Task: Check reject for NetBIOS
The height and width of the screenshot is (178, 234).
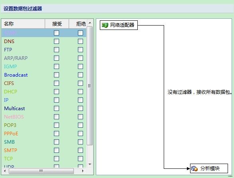Action: 80,117
